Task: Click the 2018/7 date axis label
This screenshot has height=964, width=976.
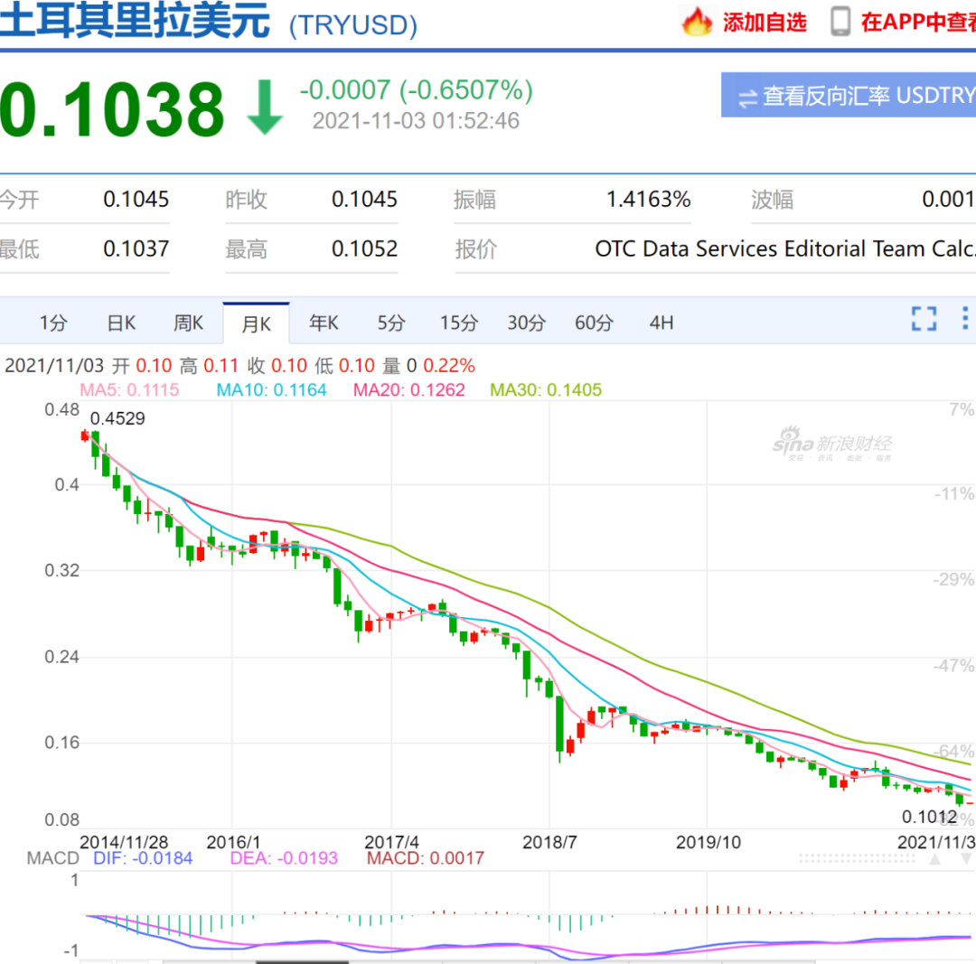Action: [x=549, y=842]
